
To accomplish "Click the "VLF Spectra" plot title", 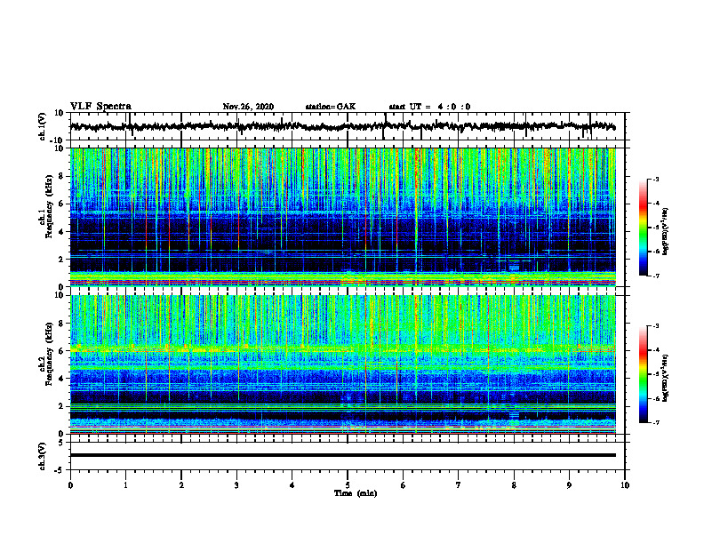I will [x=100, y=107].
